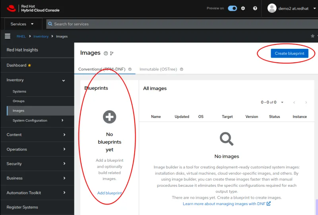
Task: Open the help question mark icon
Action: click(255, 8)
